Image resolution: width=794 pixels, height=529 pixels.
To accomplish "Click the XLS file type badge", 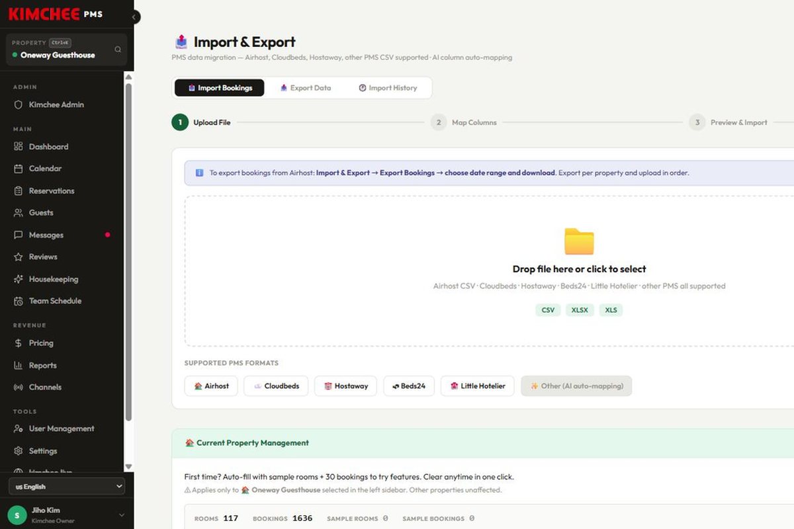I will 611,310.
